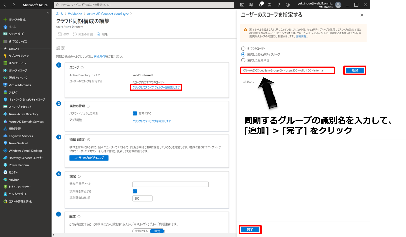Click クリックしてマッピングを編集します link
The width and height of the screenshot is (406, 237).
point(151,121)
